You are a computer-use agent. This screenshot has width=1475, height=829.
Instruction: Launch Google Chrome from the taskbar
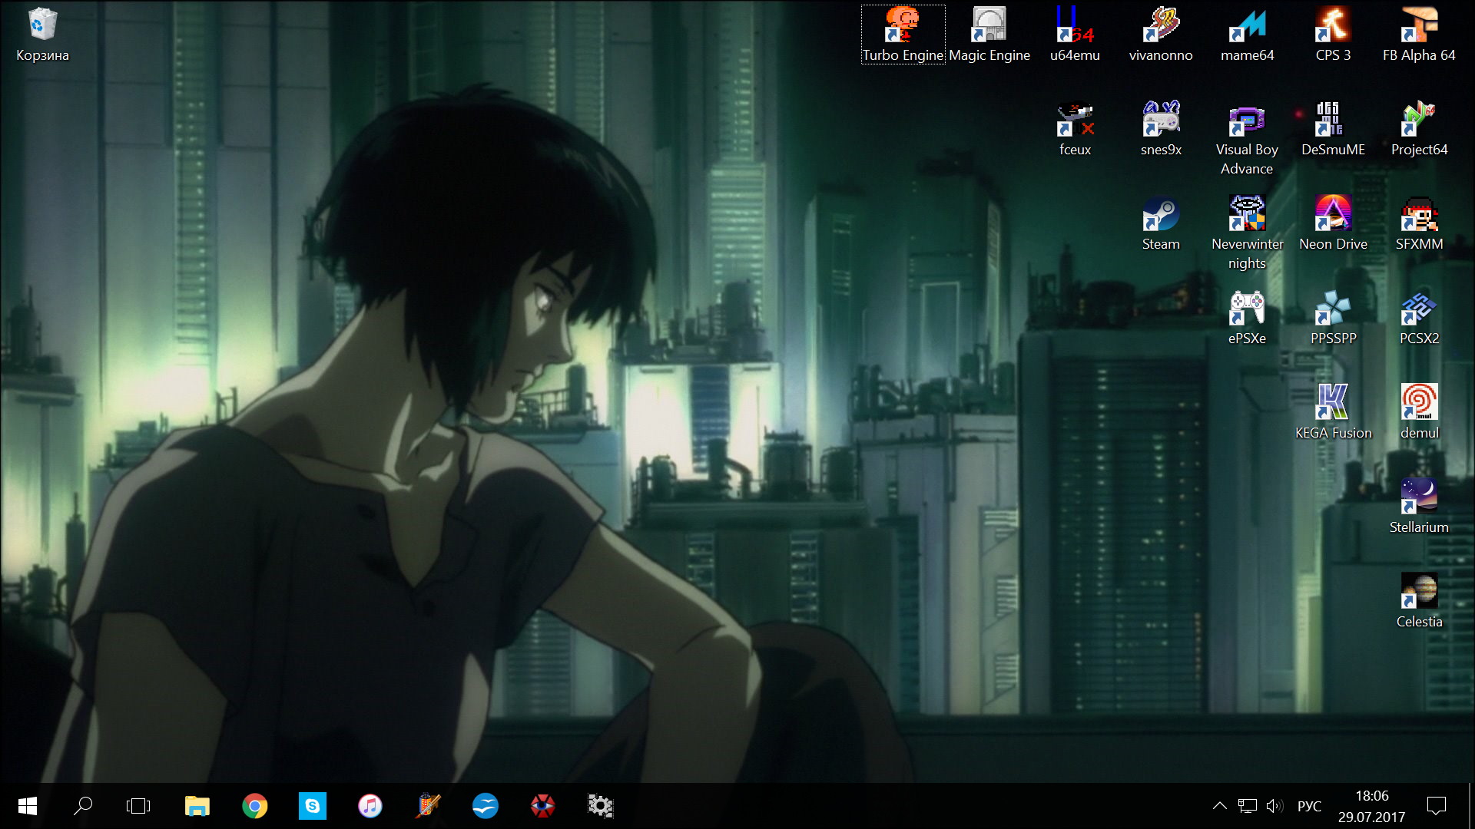(x=255, y=806)
